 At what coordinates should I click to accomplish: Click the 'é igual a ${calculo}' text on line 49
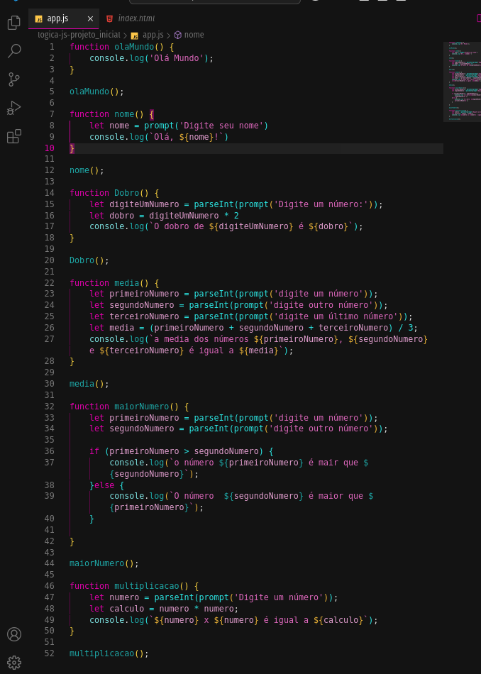coord(313,620)
